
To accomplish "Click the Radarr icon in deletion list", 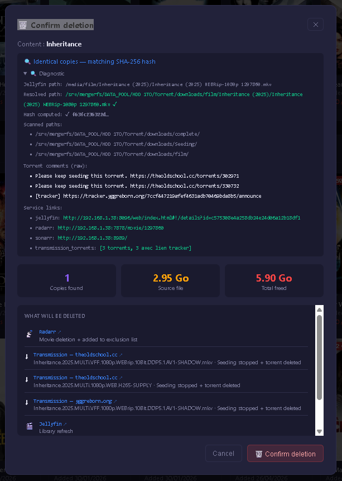I will 30,334.
